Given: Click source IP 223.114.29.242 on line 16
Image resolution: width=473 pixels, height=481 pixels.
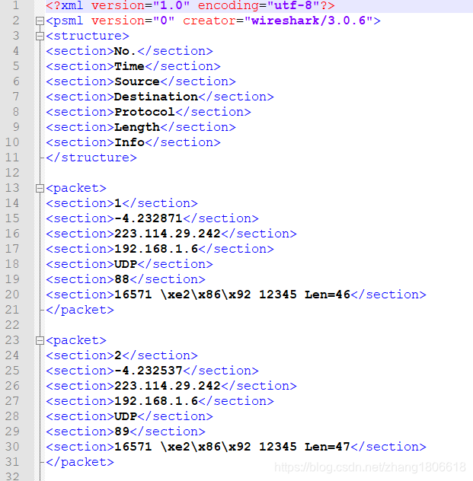Looking at the screenshot, I should [x=168, y=234].
